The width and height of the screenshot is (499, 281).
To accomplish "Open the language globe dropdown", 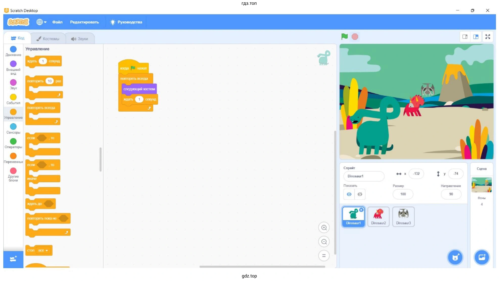I will (x=41, y=22).
